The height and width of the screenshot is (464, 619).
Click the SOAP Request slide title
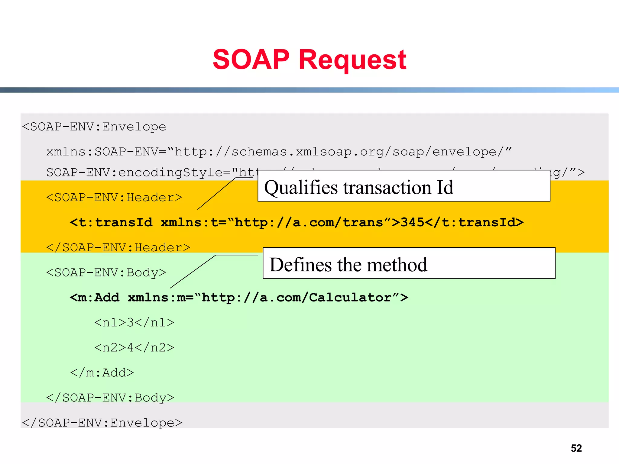(x=309, y=60)
